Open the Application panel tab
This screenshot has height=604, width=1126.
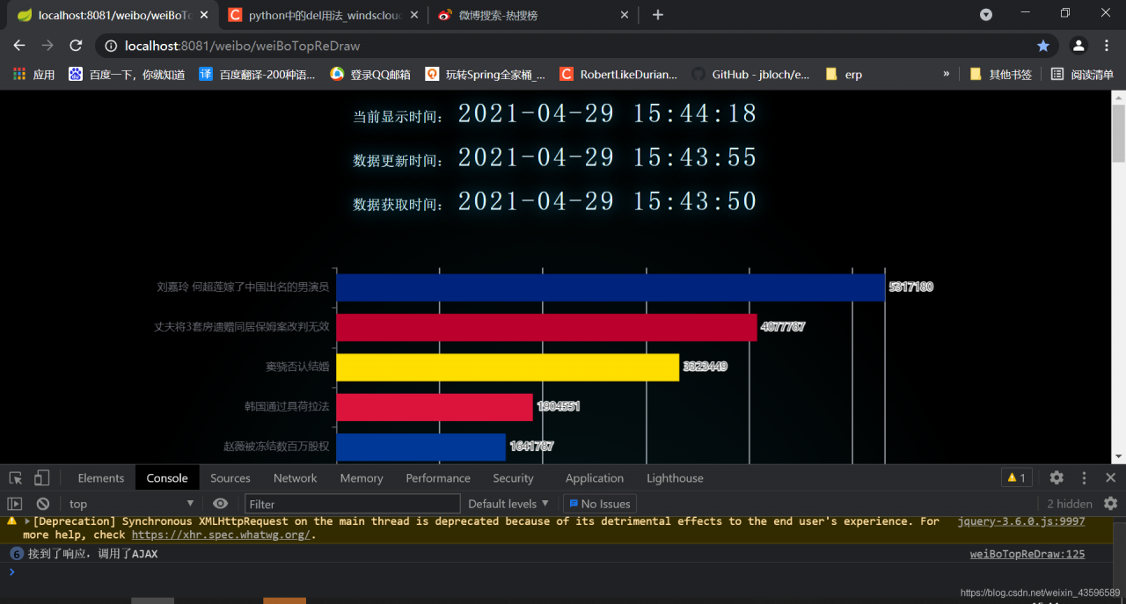pyautogui.click(x=595, y=478)
